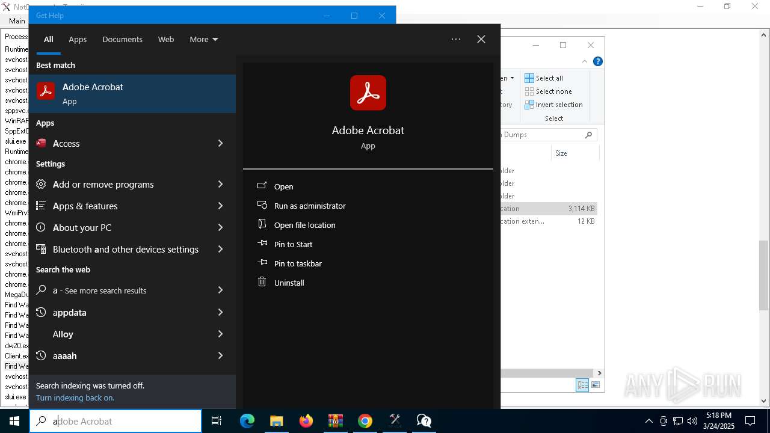Open File Explorer from taskbar

pyautogui.click(x=277, y=421)
